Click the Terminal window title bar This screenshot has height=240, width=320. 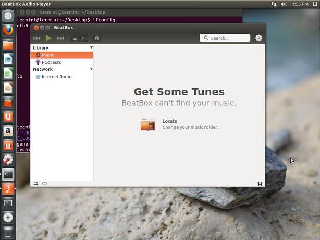(129, 12)
